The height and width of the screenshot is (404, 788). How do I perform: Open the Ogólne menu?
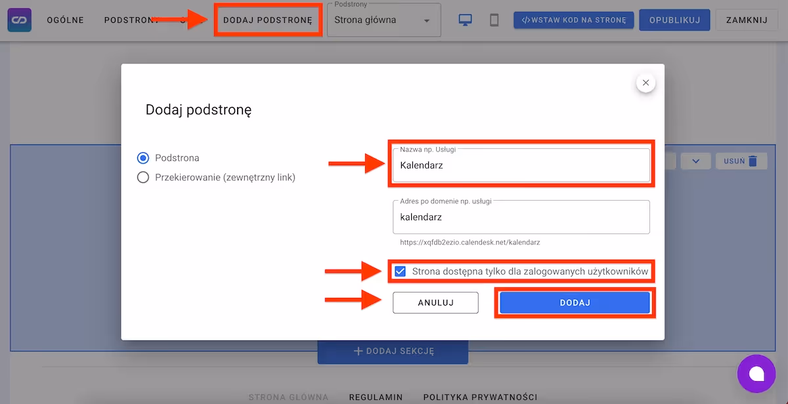tap(66, 20)
